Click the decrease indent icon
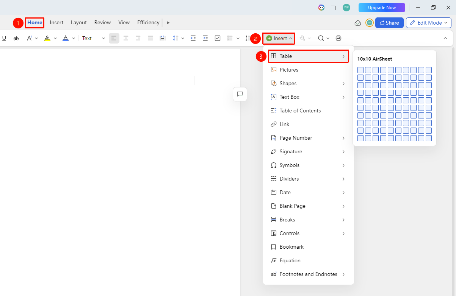The image size is (456, 296). (193, 38)
